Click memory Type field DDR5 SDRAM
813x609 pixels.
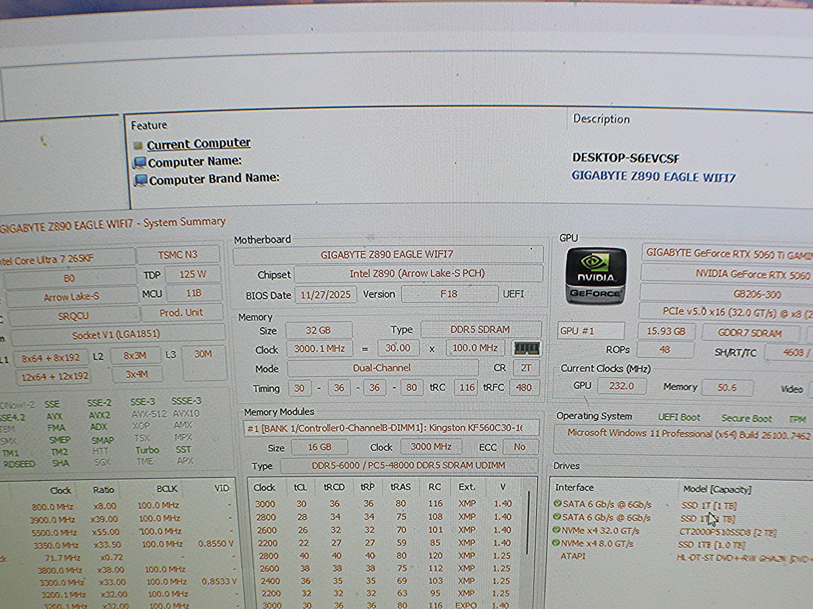point(480,329)
